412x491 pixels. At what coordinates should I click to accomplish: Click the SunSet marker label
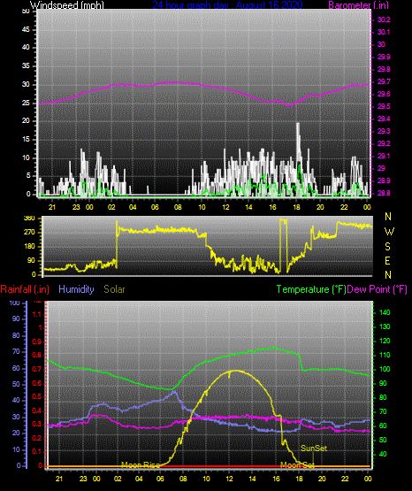pos(314,449)
